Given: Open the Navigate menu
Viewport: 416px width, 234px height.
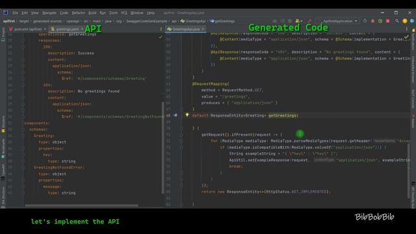Looking at the screenshot, I should pos(49,13).
